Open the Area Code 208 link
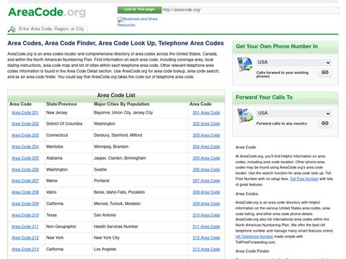The height and width of the screenshot is (259, 346). pos(25,192)
